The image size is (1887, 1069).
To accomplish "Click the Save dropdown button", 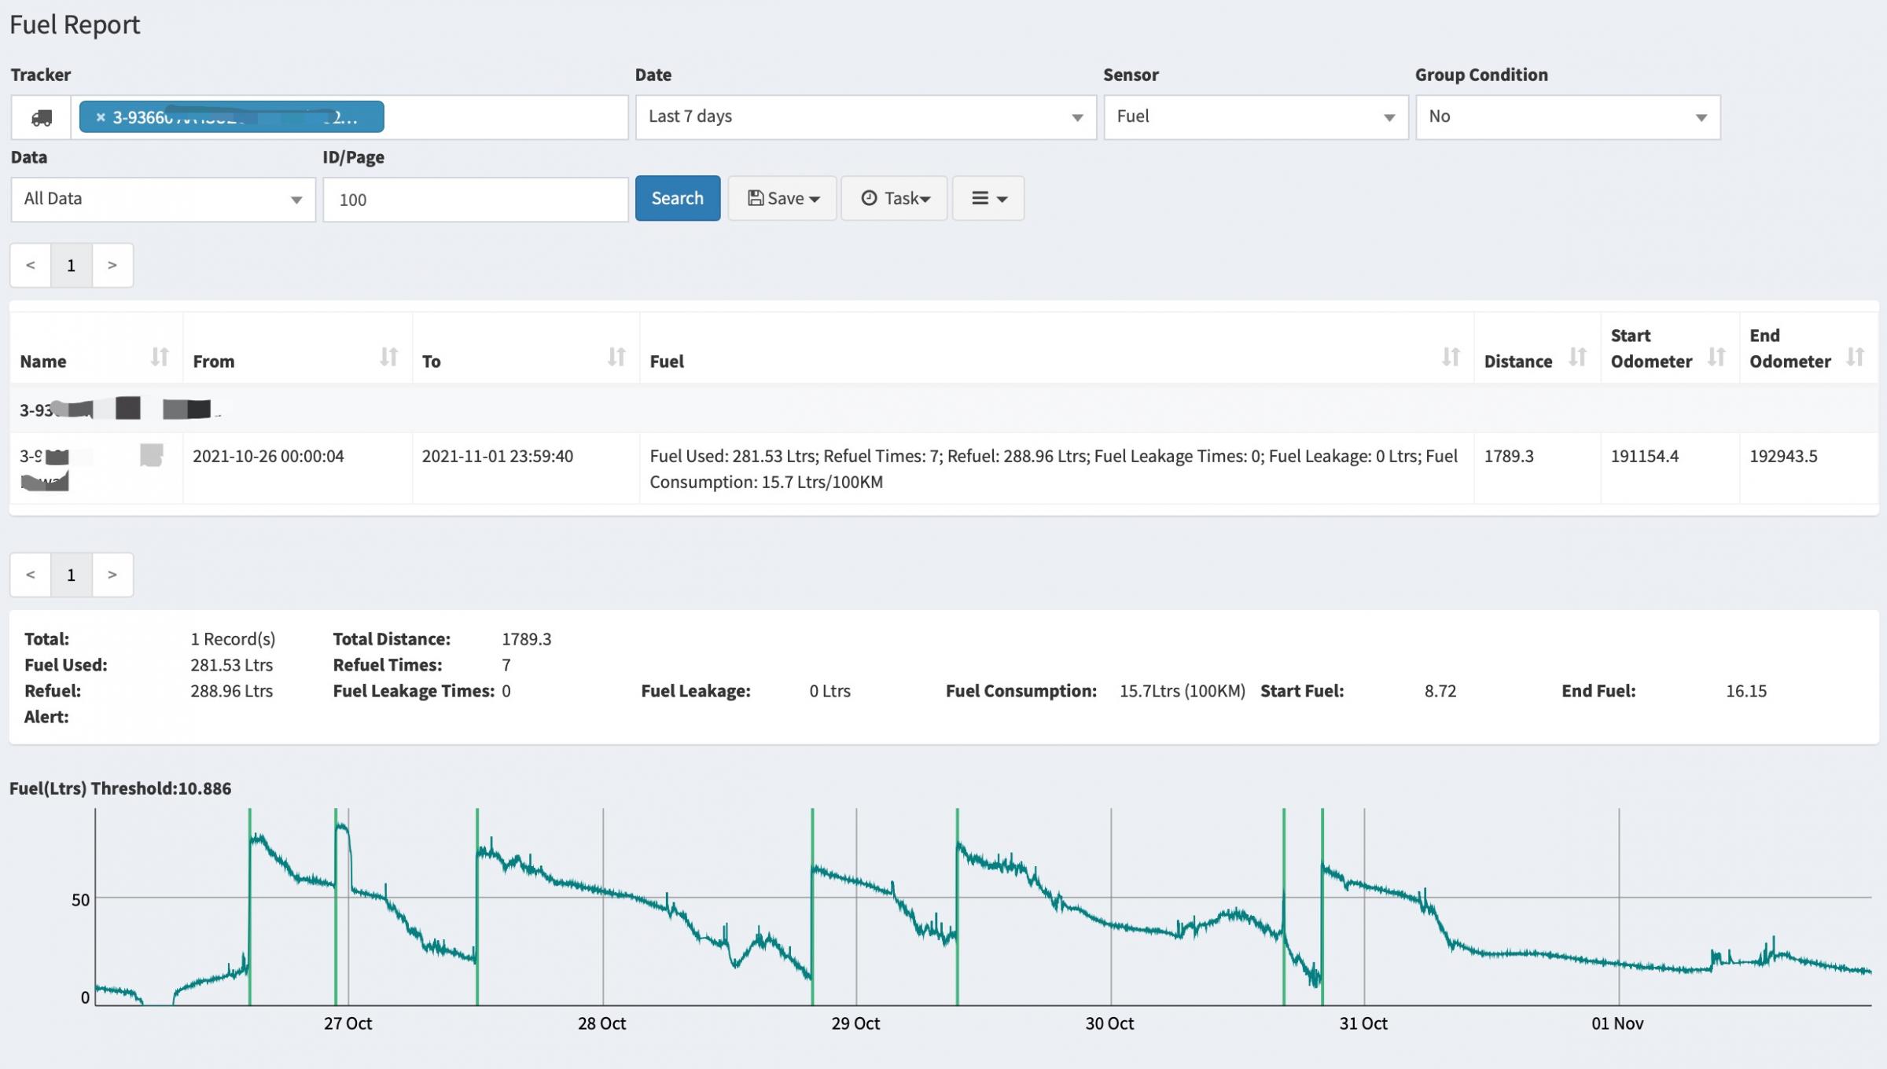I will pyautogui.click(x=779, y=198).
